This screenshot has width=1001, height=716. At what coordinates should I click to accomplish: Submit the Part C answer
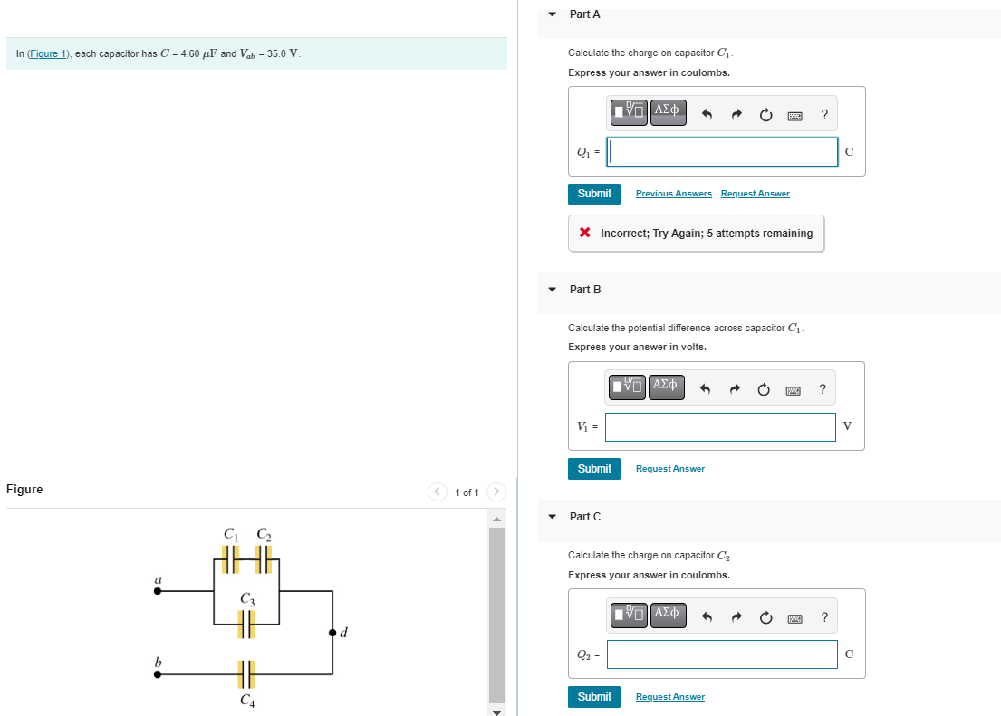coord(593,697)
